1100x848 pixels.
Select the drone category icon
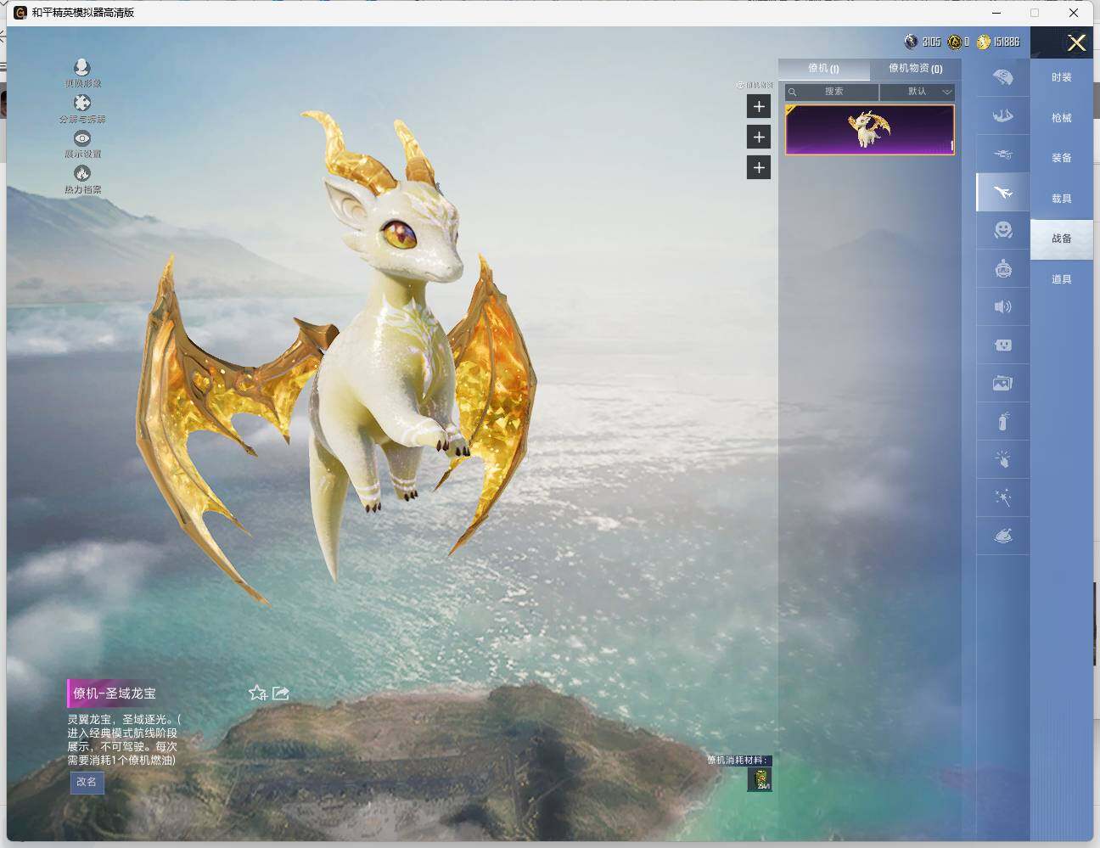pyautogui.click(x=1002, y=154)
